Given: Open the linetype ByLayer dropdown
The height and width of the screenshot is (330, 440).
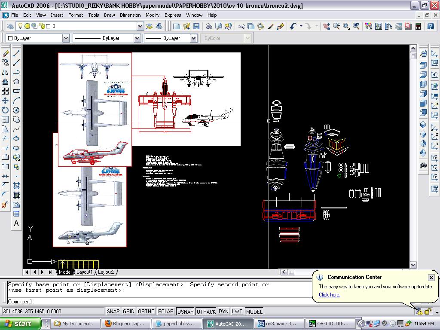Looking at the screenshot, I should (x=137, y=38).
